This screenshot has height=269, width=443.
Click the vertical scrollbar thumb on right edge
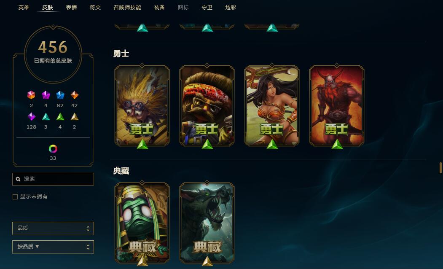coord(440,168)
